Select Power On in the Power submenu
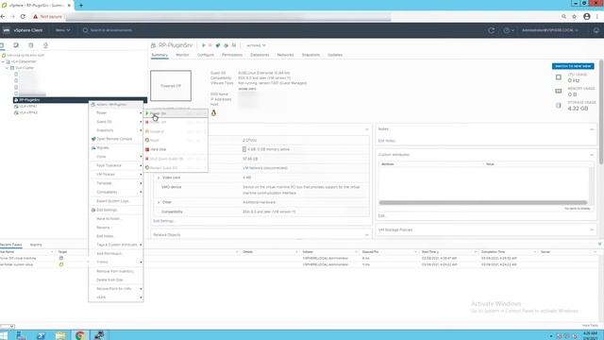The height and width of the screenshot is (340, 604). point(176,113)
